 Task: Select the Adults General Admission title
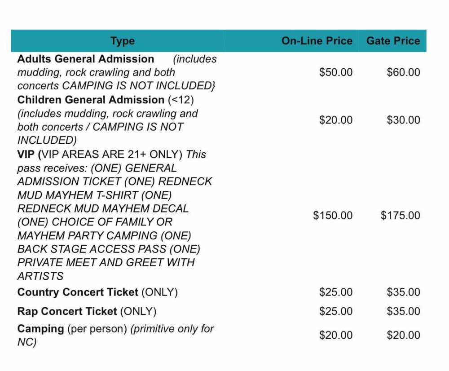(86, 59)
